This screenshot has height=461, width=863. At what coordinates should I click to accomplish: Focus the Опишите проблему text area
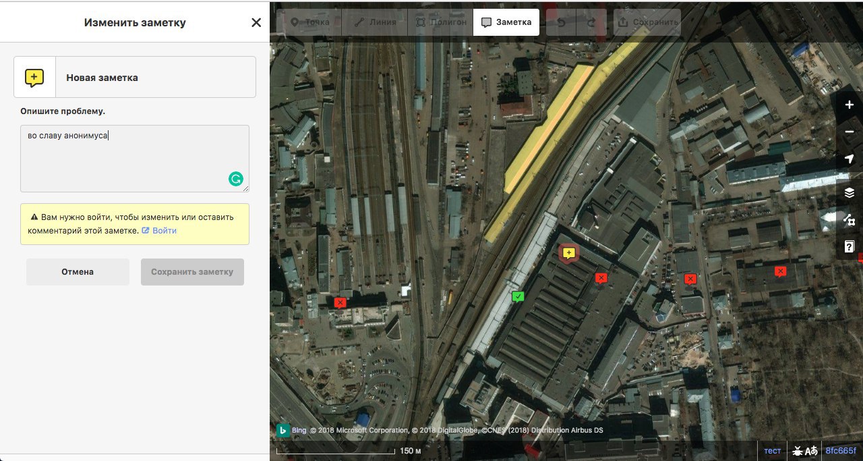click(135, 158)
